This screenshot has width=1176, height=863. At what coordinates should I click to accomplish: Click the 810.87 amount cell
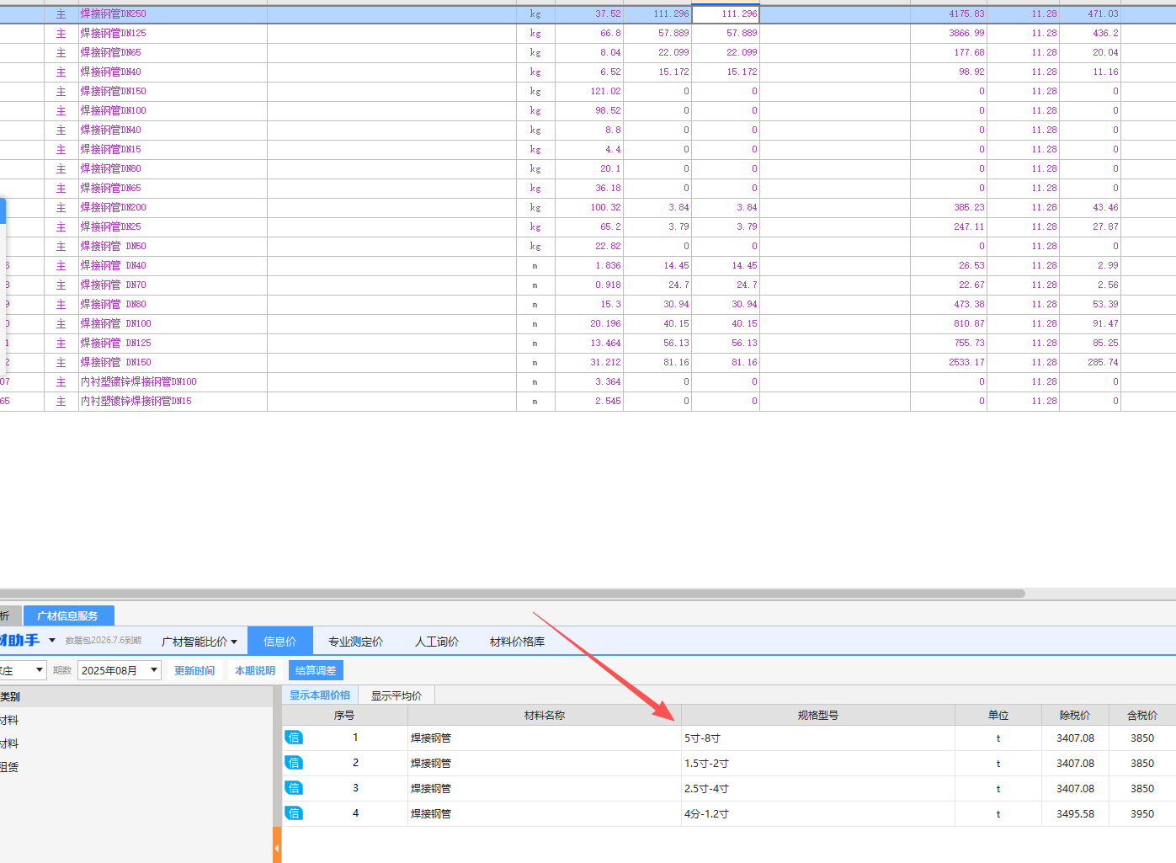[x=949, y=324]
